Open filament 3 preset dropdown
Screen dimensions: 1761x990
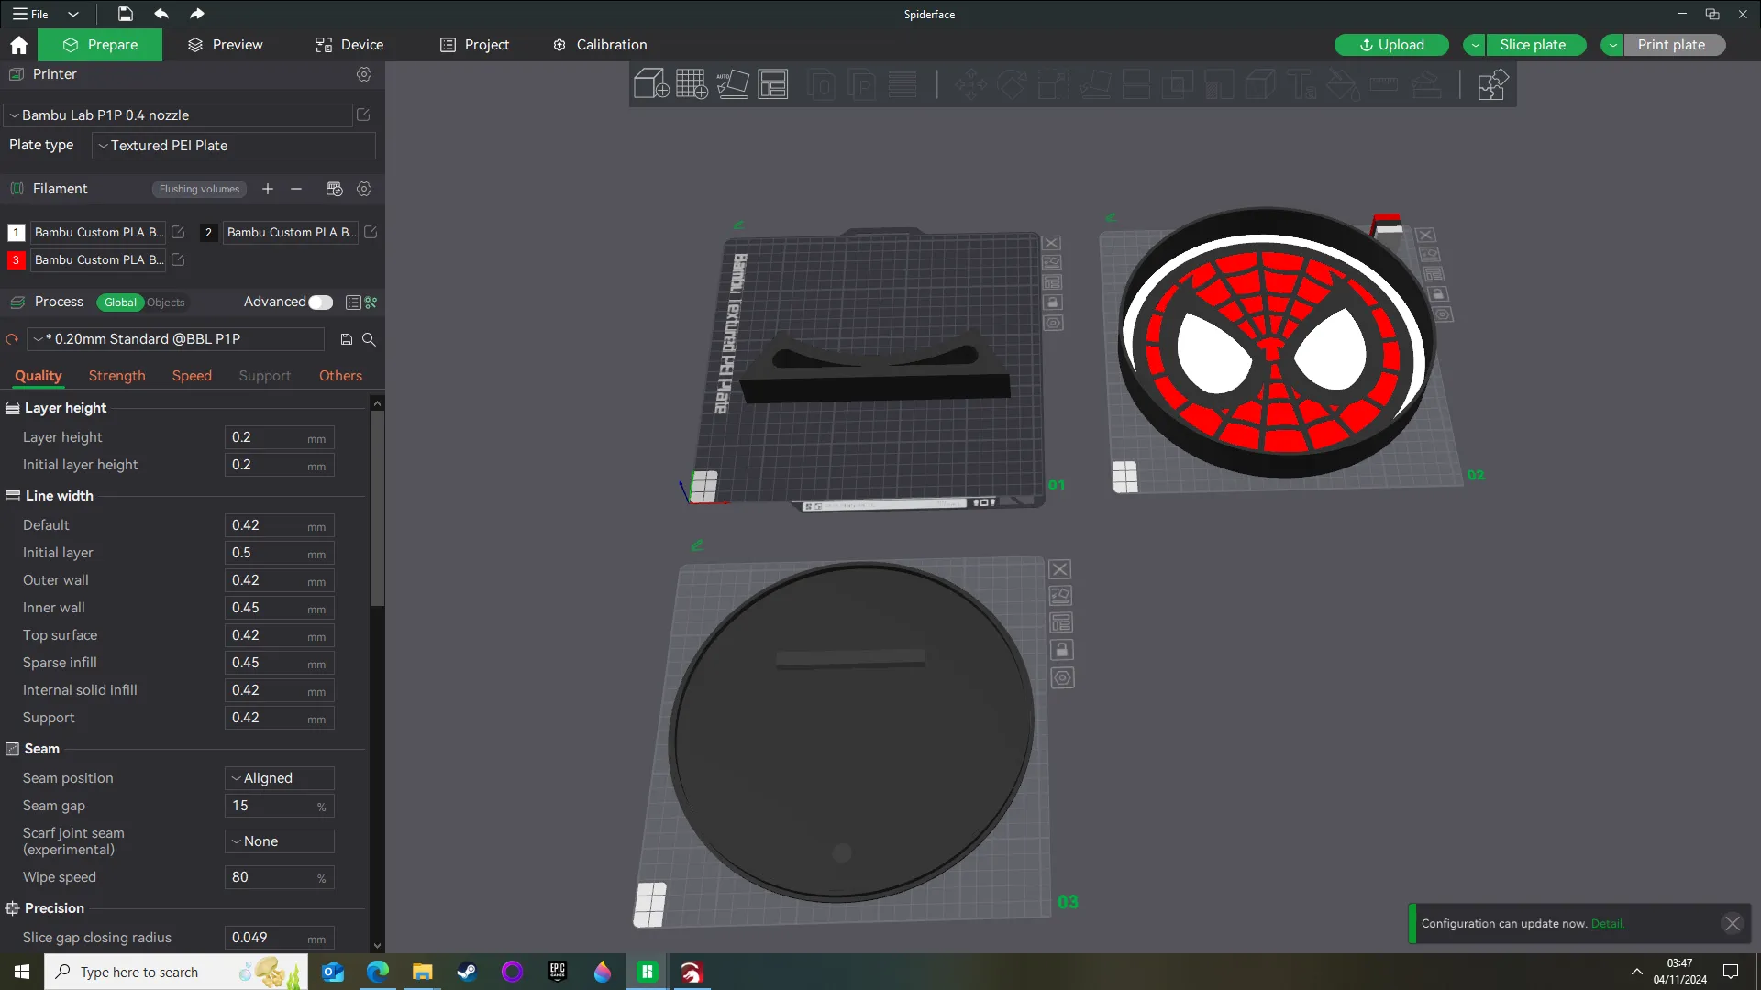[98, 260]
